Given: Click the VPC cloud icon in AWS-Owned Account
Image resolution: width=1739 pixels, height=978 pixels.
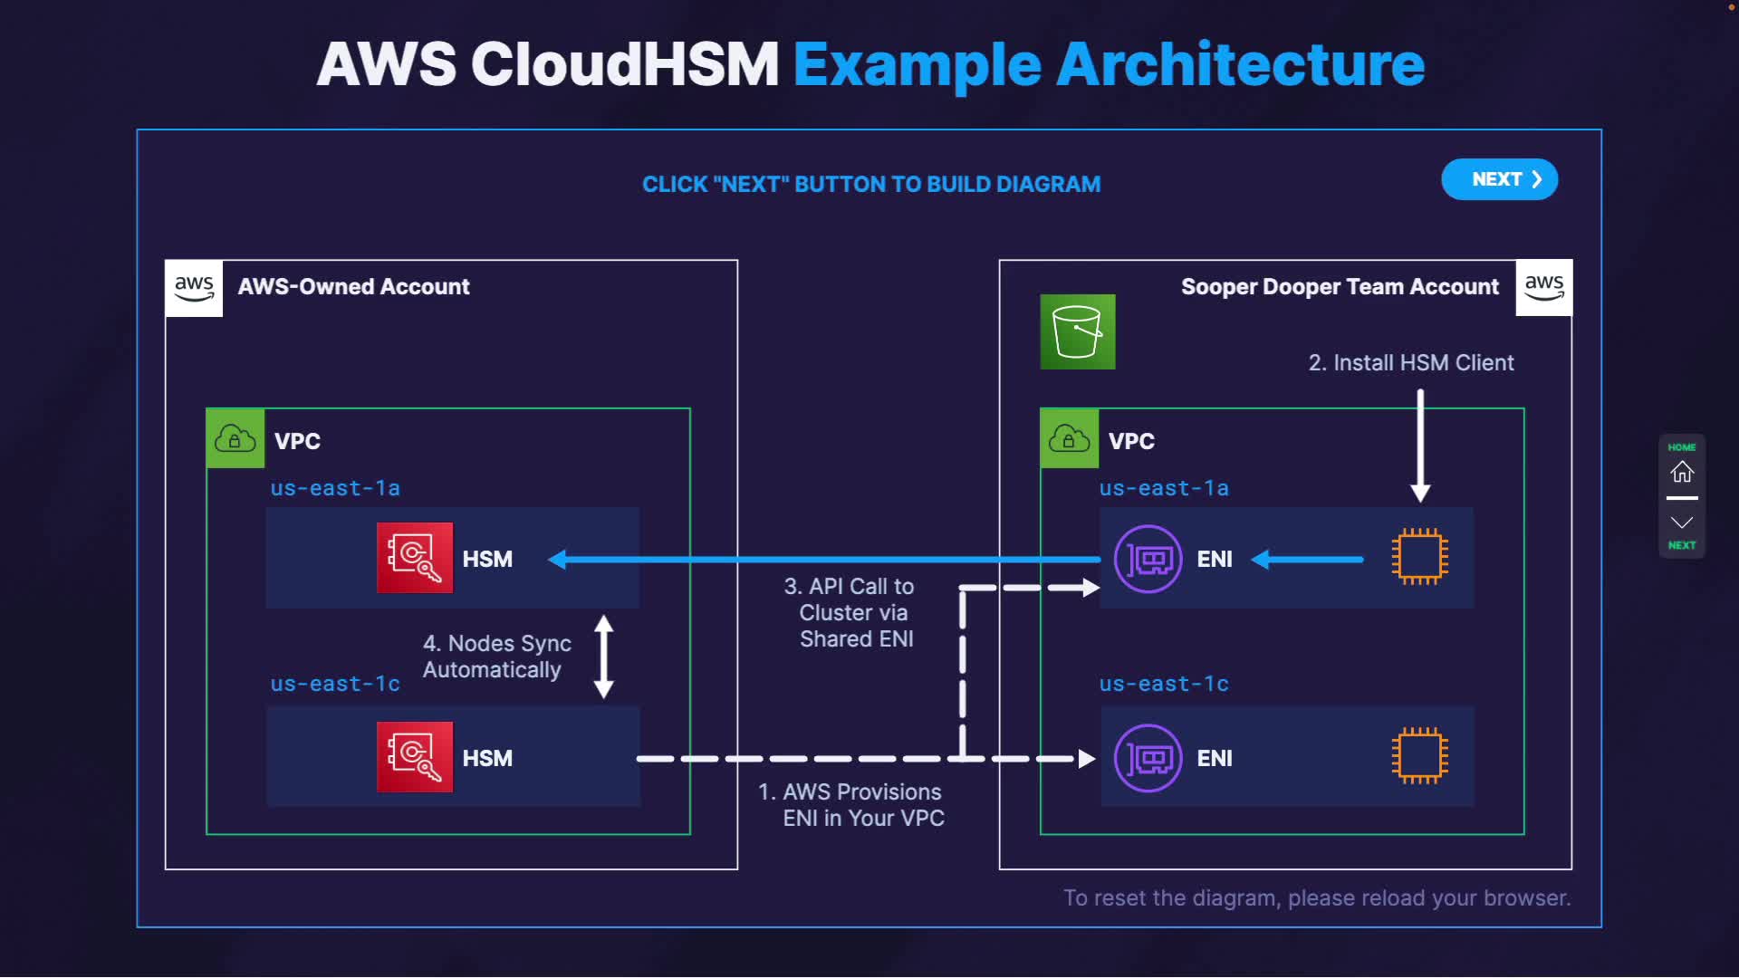Looking at the screenshot, I should tap(235, 439).
